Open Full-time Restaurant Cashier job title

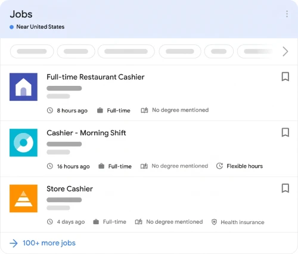point(95,77)
